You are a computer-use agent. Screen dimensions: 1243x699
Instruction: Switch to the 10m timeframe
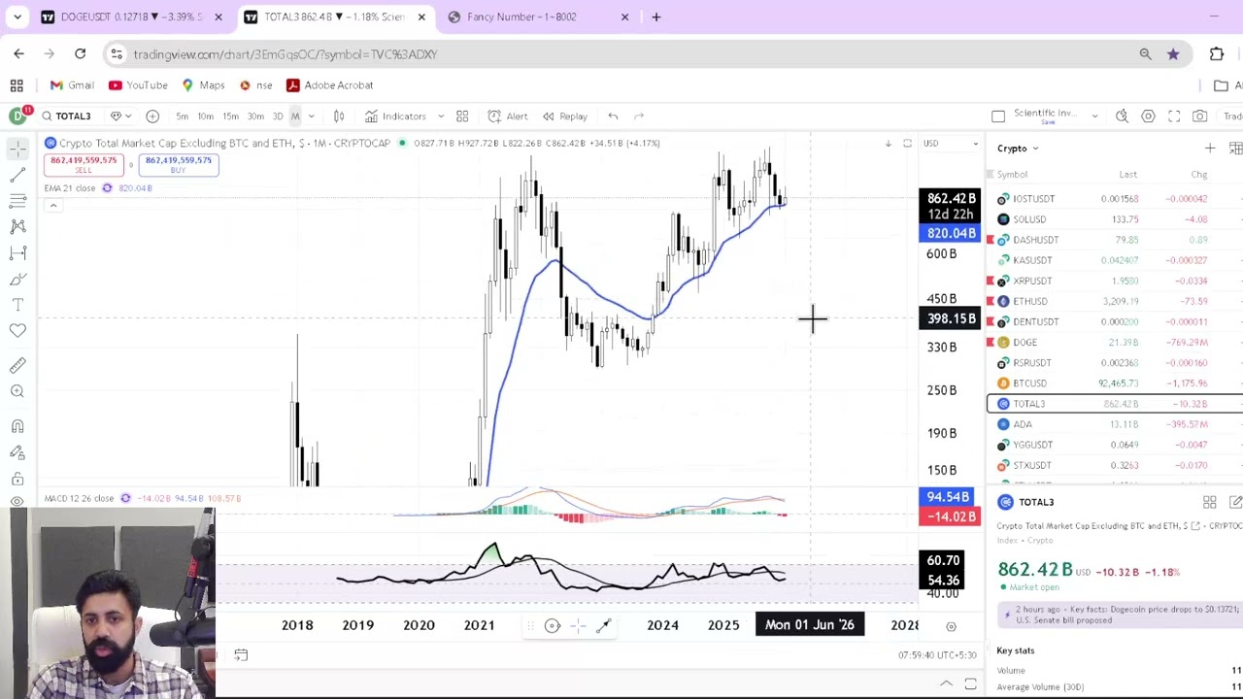[205, 116]
